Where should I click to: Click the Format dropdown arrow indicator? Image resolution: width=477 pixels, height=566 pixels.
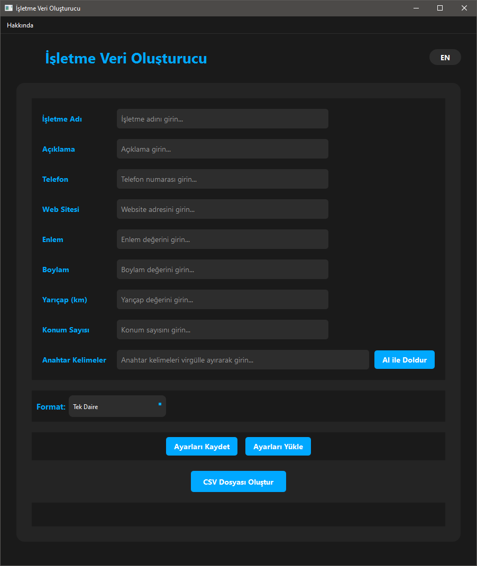160,404
